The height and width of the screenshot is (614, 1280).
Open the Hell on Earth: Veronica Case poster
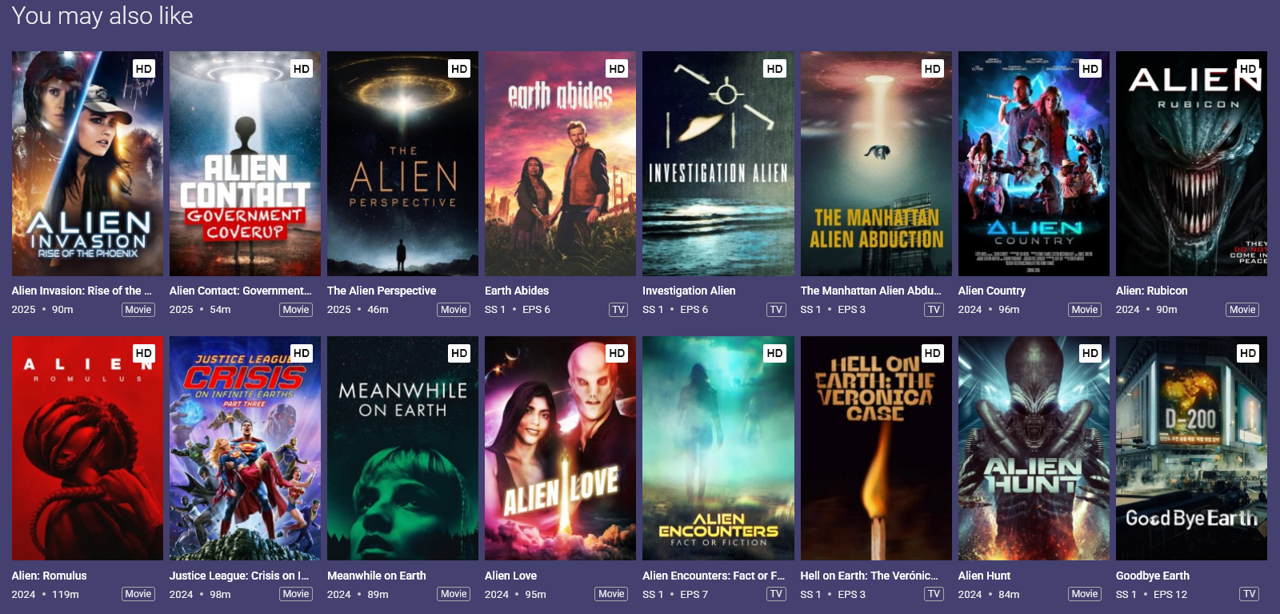click(x=876, y=448)
